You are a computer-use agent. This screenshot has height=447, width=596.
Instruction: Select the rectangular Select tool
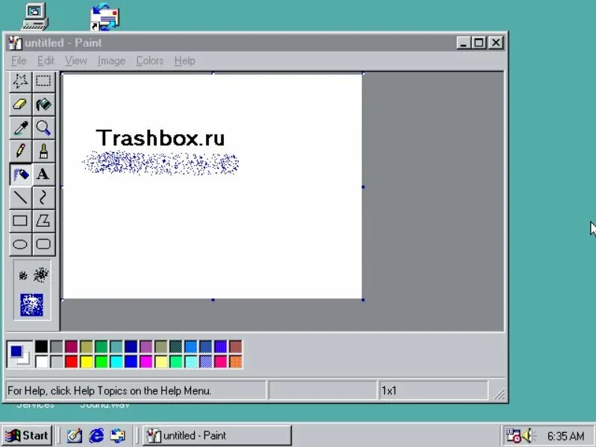(43, 81)
